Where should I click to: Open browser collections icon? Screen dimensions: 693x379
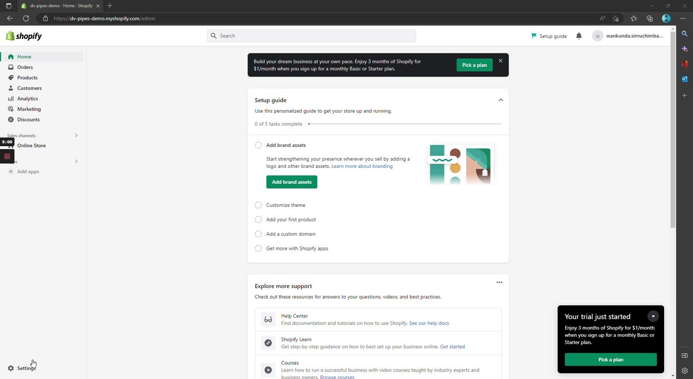[x=650, y=18]
